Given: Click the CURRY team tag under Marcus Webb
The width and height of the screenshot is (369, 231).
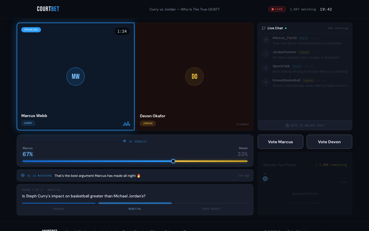Looking at the screenshot, I should point(28,123).
